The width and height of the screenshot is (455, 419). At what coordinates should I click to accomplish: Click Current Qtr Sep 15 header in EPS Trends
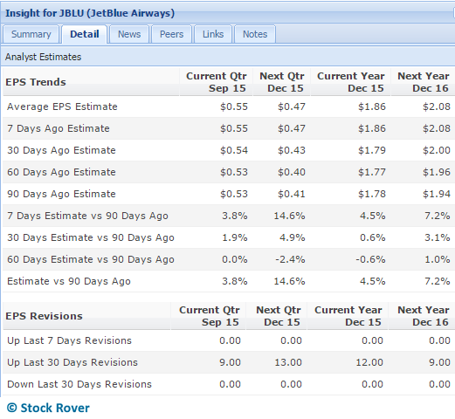(x=217, y=82)
